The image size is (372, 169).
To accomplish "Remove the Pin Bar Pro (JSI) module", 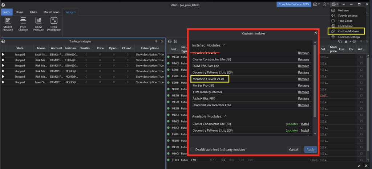I will (303, 86).
